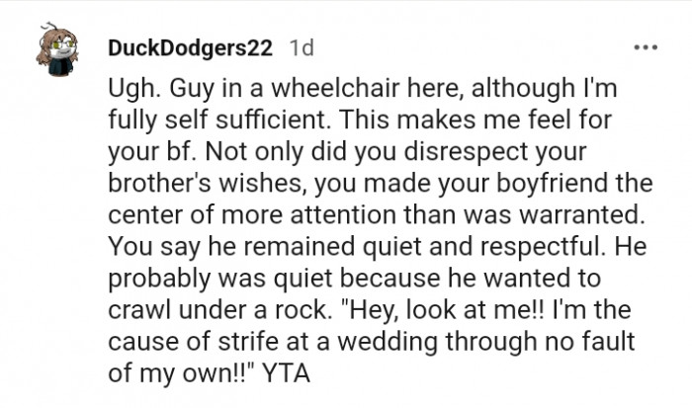Click the phrase 'crawl under a rock.'
Image resolution: width=692 pixels, height=408 pixels.
click(x=219, y=310)
